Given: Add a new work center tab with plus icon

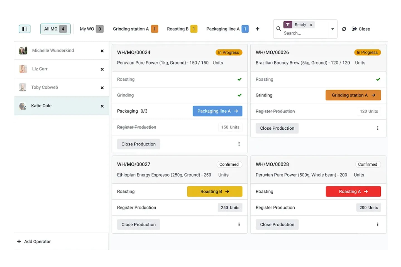Looking at the screenshot, I should 258,29.
